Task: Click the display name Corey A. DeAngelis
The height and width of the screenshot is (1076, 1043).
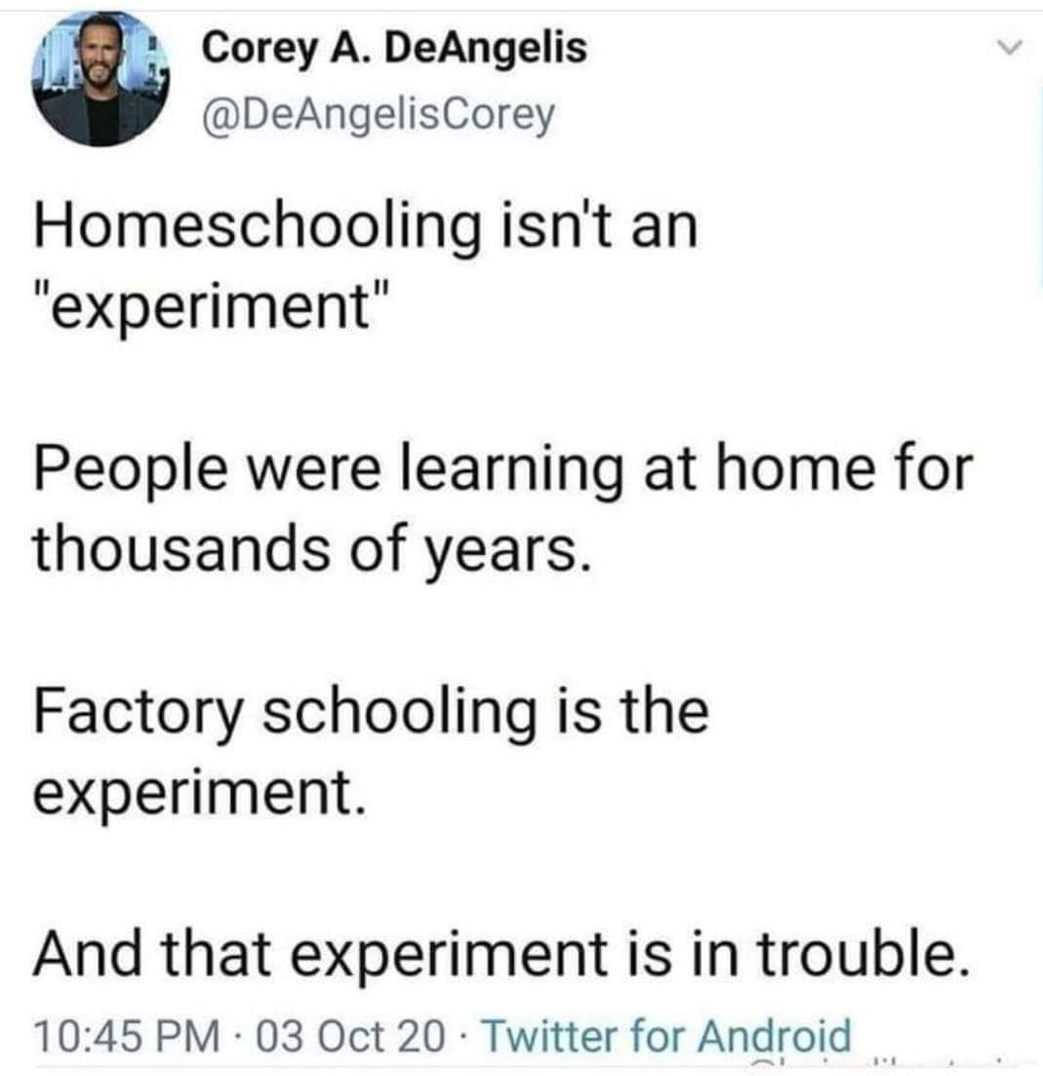Action: coord(395,48)
